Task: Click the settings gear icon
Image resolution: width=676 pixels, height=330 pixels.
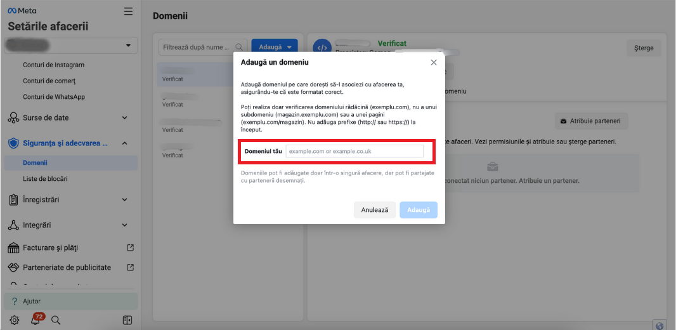Action: tap(15, 320)
